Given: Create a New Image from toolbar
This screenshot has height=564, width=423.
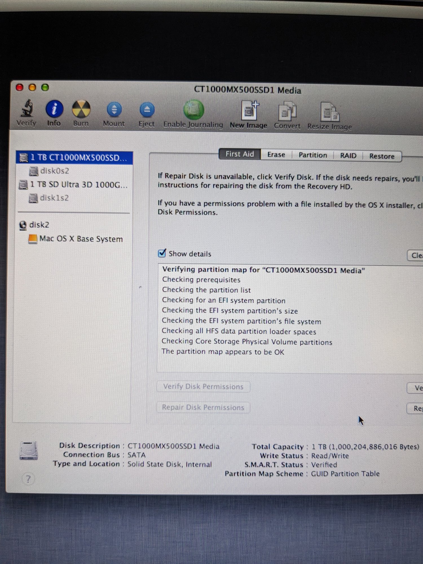Looking at the screenshot, I should pyautogui.click(x=249, y=111).
